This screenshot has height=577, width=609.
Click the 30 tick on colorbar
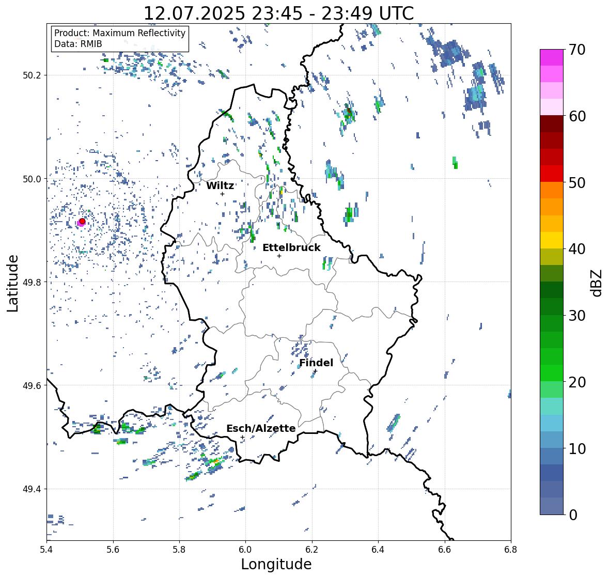click(x=577, y=316)
